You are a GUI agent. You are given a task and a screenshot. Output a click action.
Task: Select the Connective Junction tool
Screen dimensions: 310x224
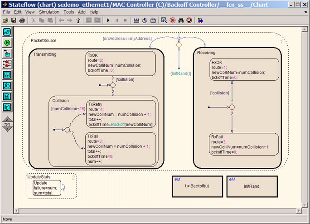coord(7,63)
